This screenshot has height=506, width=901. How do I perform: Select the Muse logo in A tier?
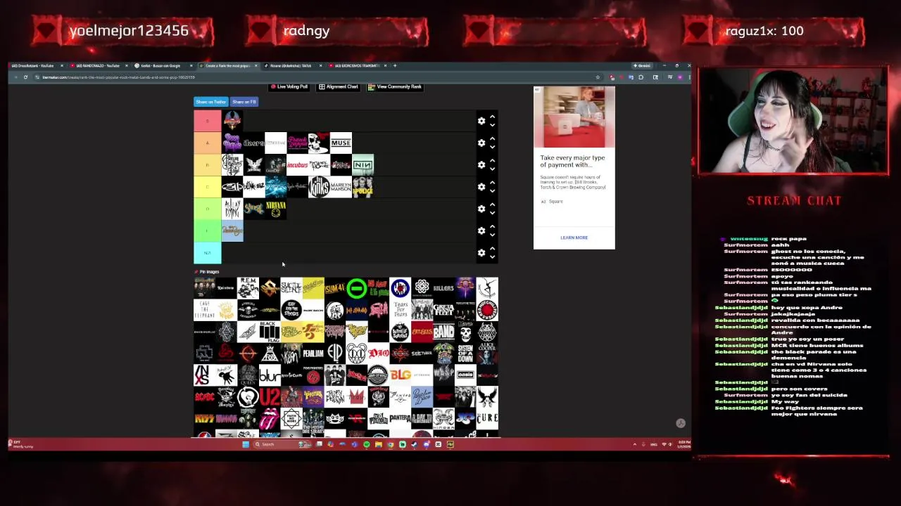341,143
